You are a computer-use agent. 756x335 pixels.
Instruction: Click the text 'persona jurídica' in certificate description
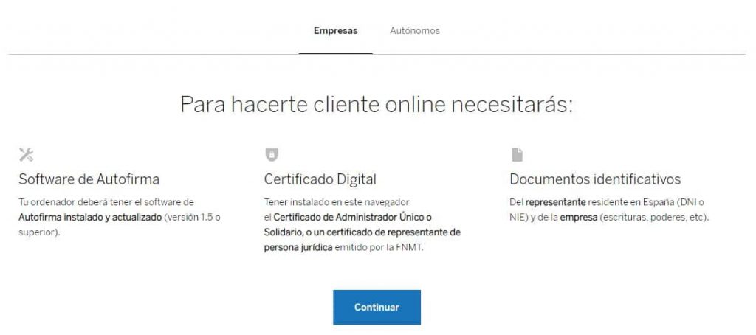[298, 248]
